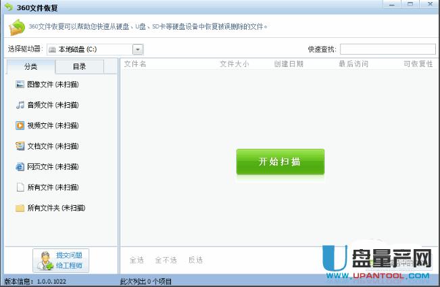Viewport: 440px width, 287px height.
Task: Click the all files blank page icon
Action: [x=20, y=187]
